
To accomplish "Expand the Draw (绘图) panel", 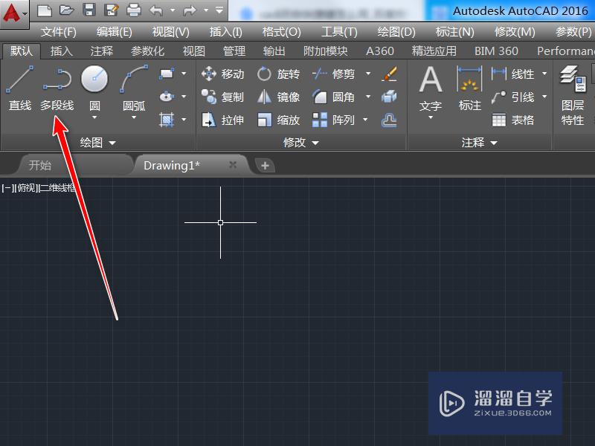I will (98, 143).
